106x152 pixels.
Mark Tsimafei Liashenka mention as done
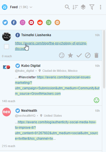tap(79, 55)
